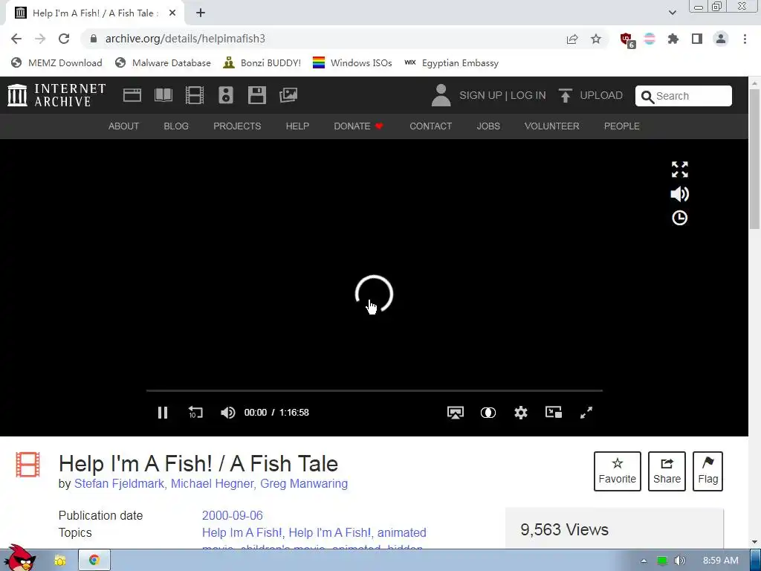Open the uBlock Origin extension icon
The width and height of the screenshot is (761, 571).
(626, 39)
